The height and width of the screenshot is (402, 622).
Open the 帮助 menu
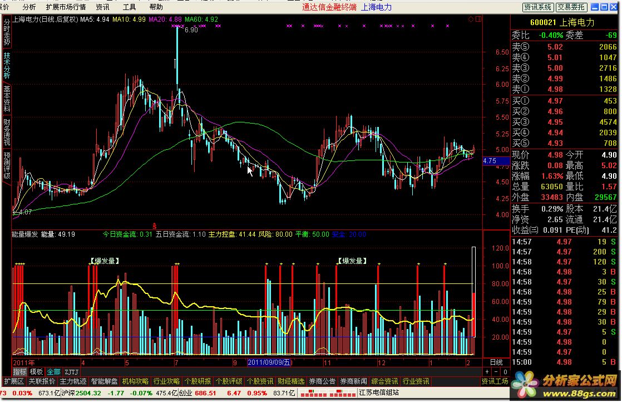(156, 7)
